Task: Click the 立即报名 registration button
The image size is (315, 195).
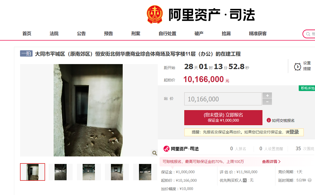Action: coord(223,118)
